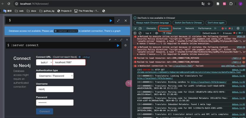246x118 pixels.
Task: Show console sidebar
Action: tap(135, 33)
